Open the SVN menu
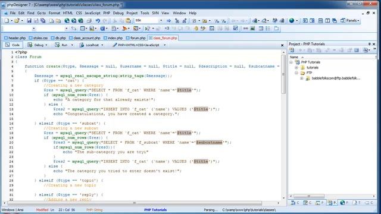Viewport: 381px width, 214px height. tap(155, 13)
